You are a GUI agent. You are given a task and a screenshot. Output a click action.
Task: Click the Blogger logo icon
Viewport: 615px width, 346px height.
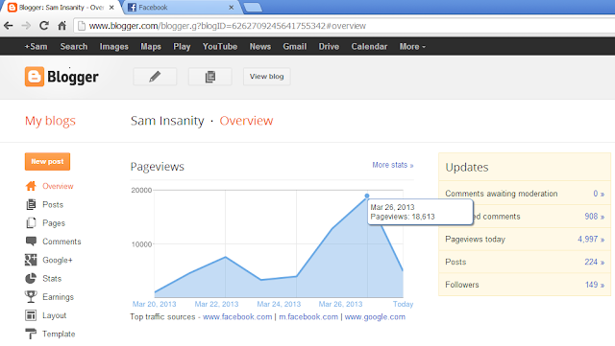click(35, 77)
